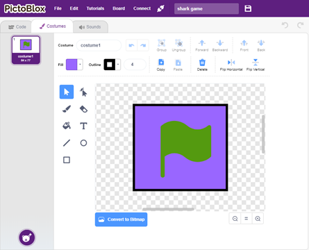Screen dimensions: 309x250
Task: Click the costume name field
Action: (99, 45)
